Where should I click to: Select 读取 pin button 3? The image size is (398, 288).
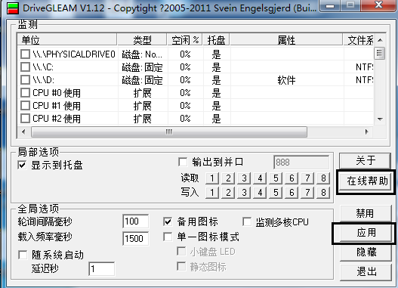244,178
